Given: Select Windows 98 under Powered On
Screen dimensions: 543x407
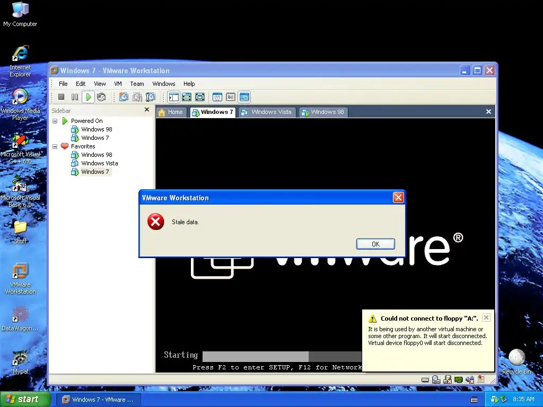Looking at the screenshot, I should [x=97, y=129].
